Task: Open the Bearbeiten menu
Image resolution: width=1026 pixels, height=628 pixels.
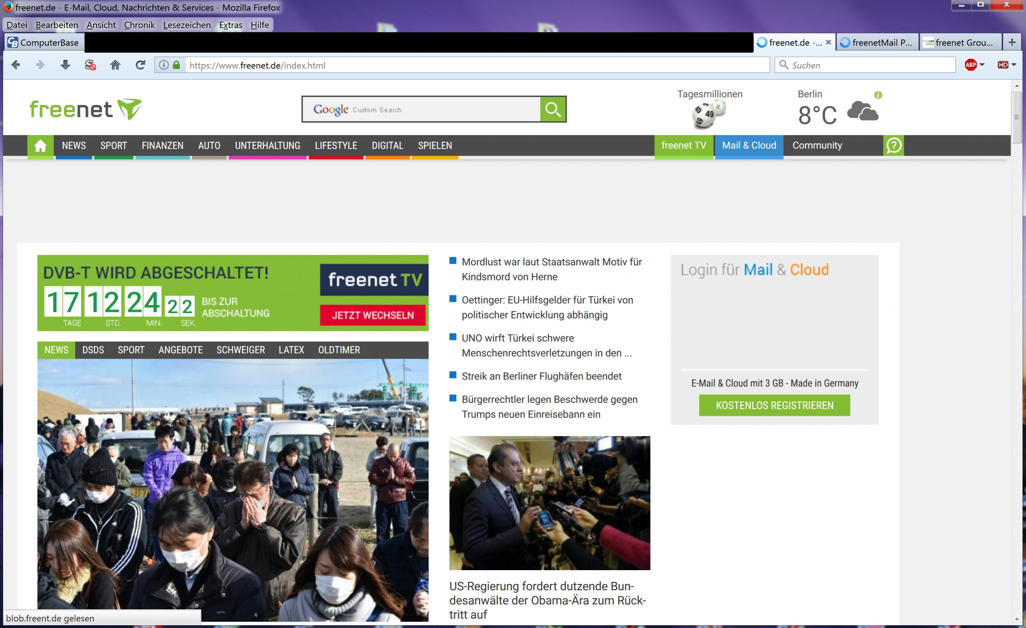Action: [57, 25]
